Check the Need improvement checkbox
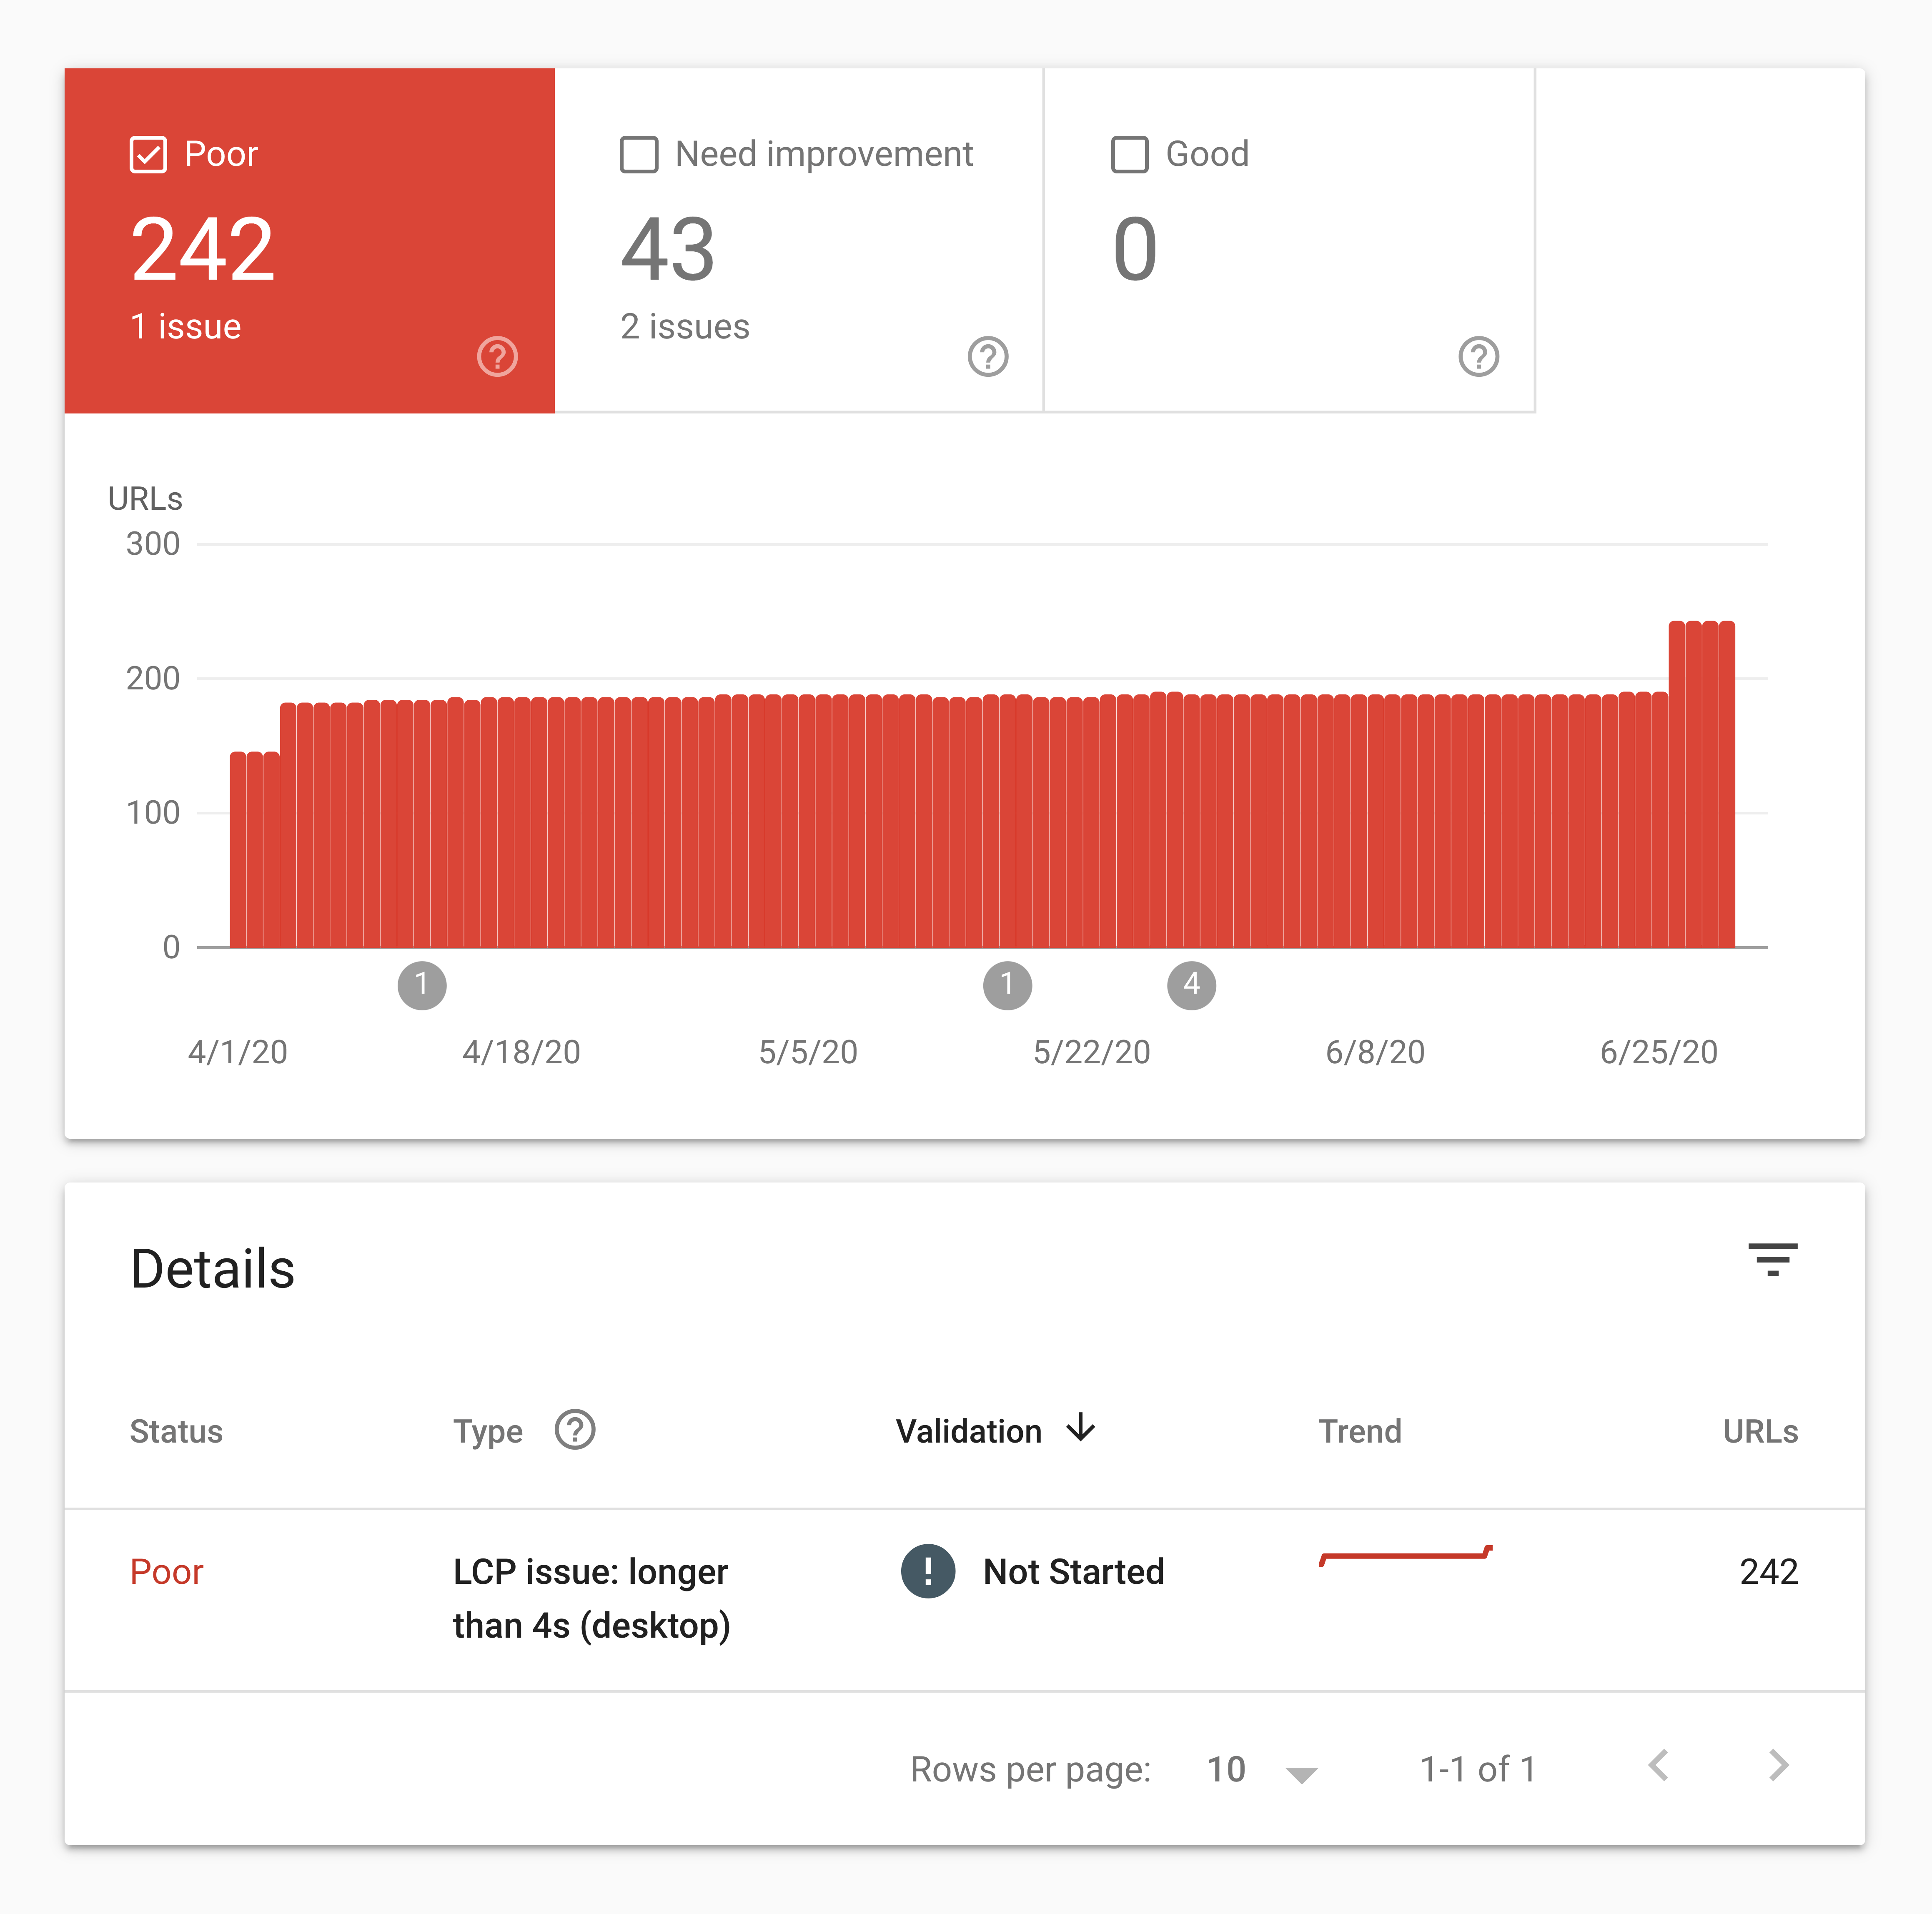Viewport: 1932px width, 1914px height. [x=639, y=155]
